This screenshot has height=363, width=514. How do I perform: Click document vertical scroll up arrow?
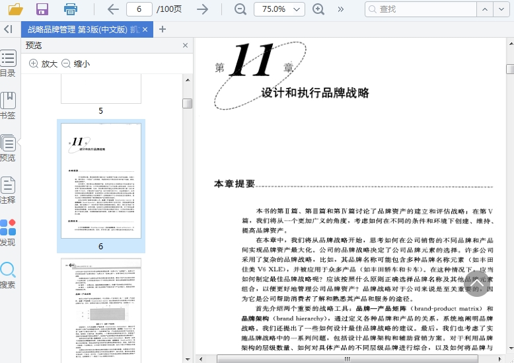(511, 44)
